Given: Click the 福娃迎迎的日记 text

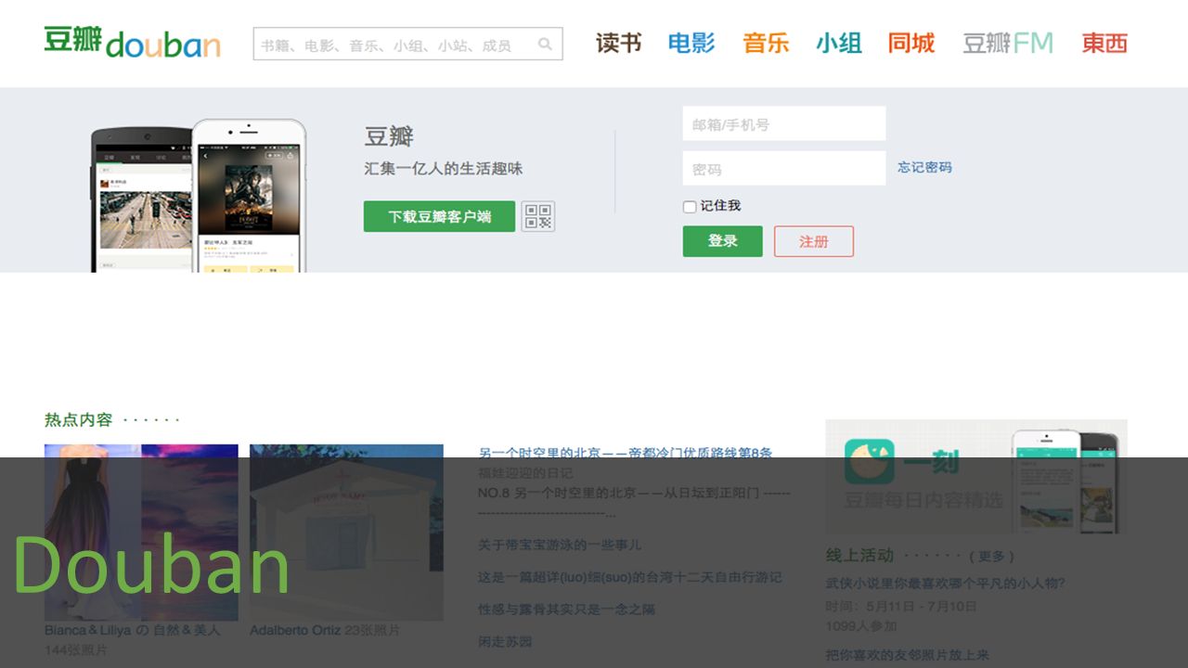Looking at the screenshot, I should tap(525, 473).
